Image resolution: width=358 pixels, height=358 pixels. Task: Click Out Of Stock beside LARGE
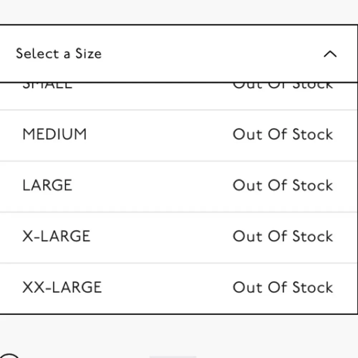pos(283,185)
